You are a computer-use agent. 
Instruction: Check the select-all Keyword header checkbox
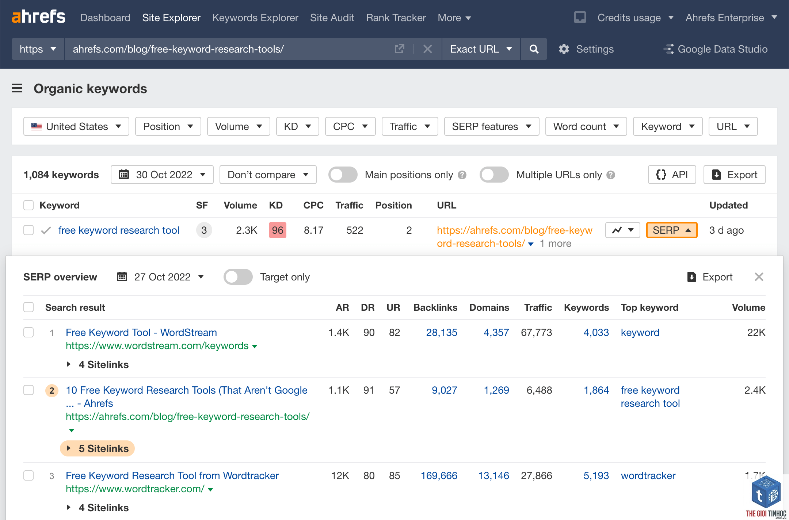pos(28,205)
